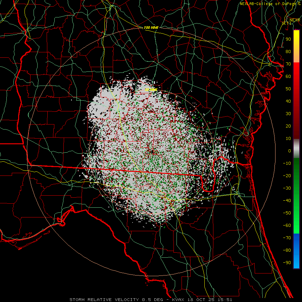Select the 70 value on velocity scale

(x=288, y=64)
